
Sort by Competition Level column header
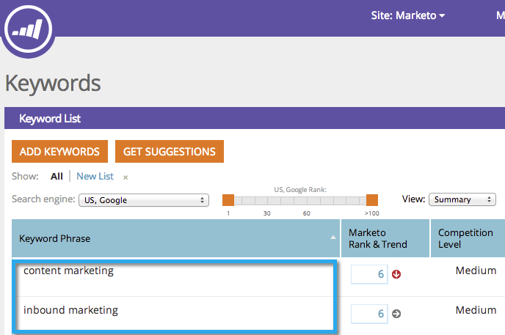tap(465, 238)
